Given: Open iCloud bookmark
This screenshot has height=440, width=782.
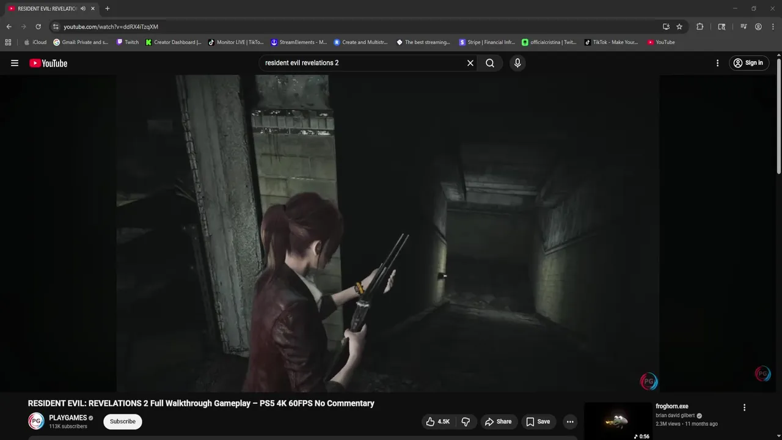Looking at the screenshot, I should click(x=35, y=42).
